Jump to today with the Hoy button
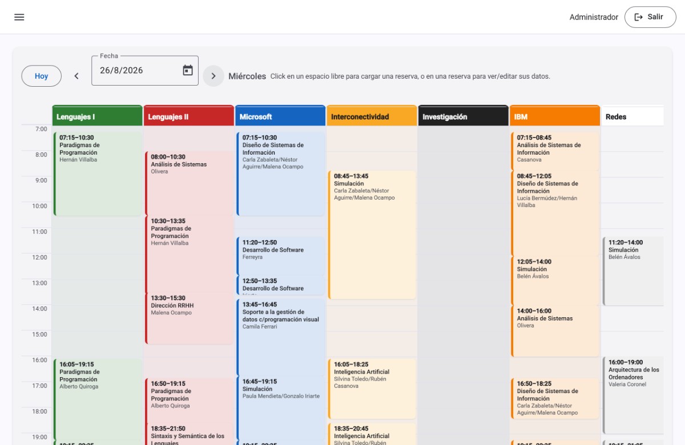Image resolution: width=685 pixels, height=445 pixels. point(42,76)
